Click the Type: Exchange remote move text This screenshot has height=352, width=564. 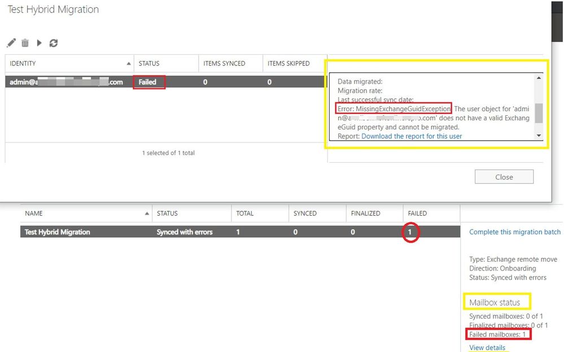[513, 259]
